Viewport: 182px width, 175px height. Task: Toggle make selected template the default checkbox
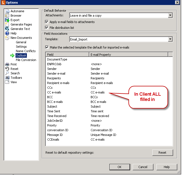click(47, 47)
